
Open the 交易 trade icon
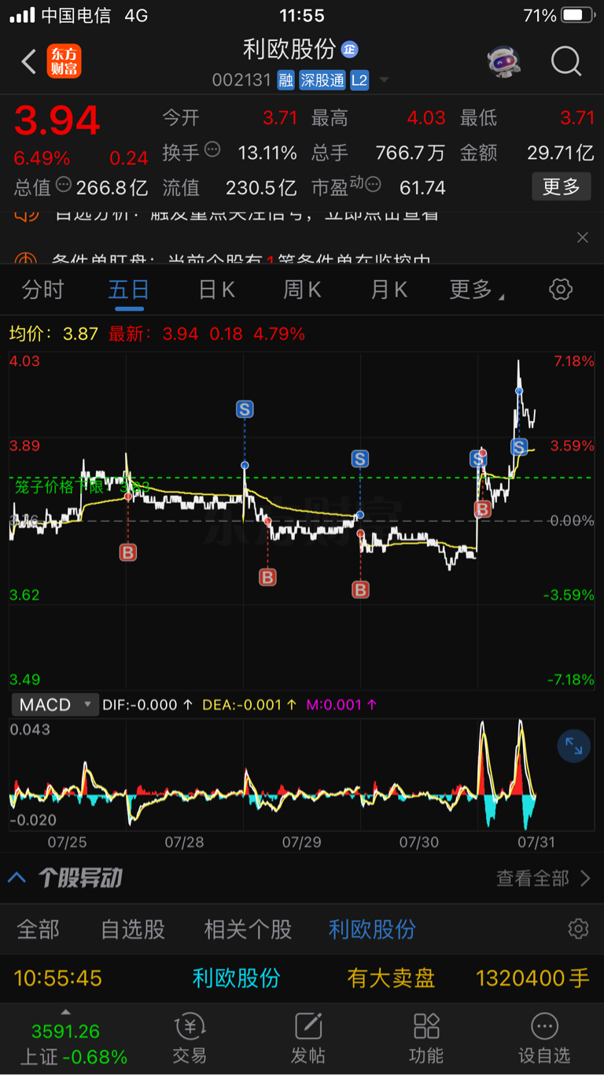[x=190, y=1039]
